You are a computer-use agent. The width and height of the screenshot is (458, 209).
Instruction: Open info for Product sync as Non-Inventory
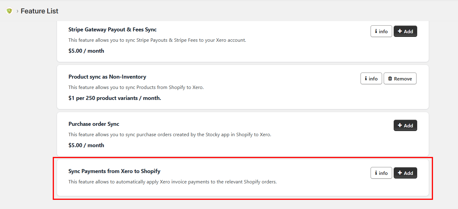(371, 79)
